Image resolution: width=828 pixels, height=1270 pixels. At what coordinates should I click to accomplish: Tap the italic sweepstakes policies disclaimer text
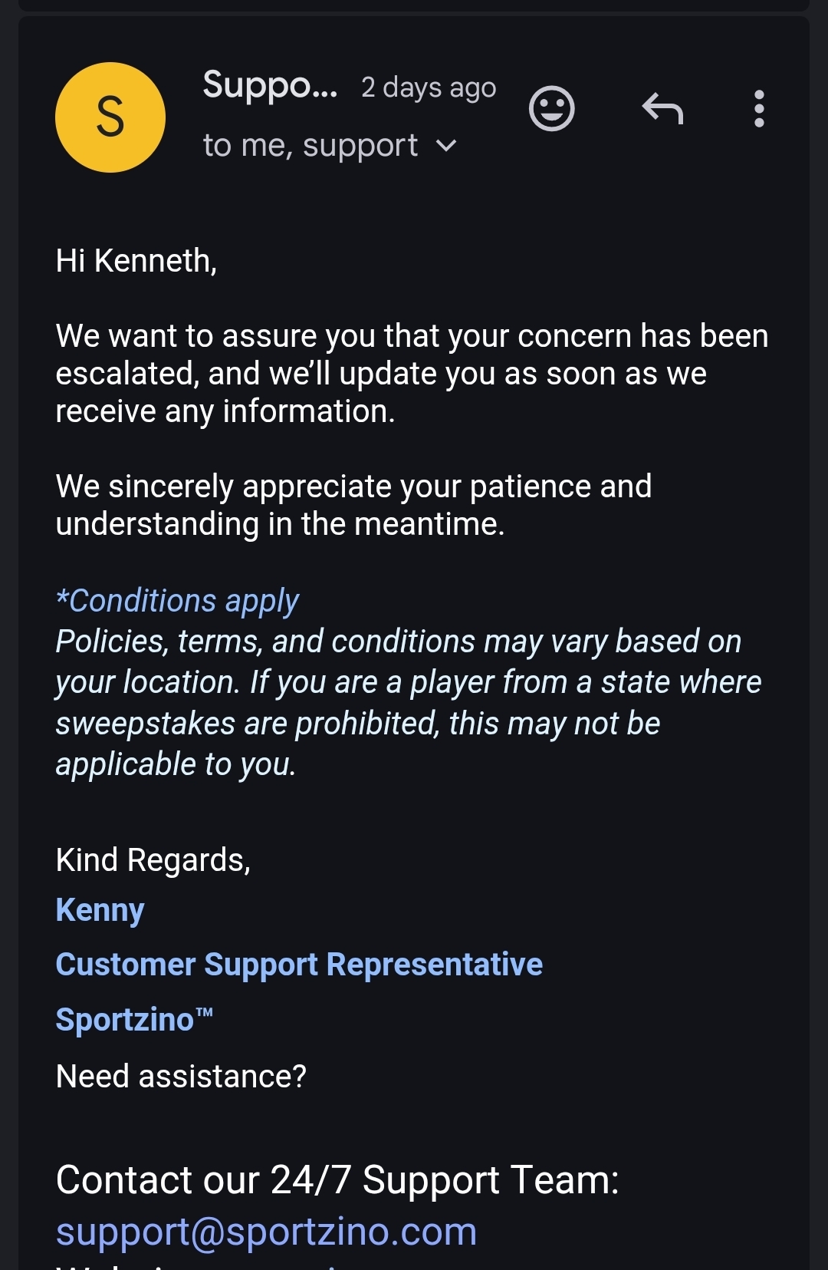(x=408, y=702)
